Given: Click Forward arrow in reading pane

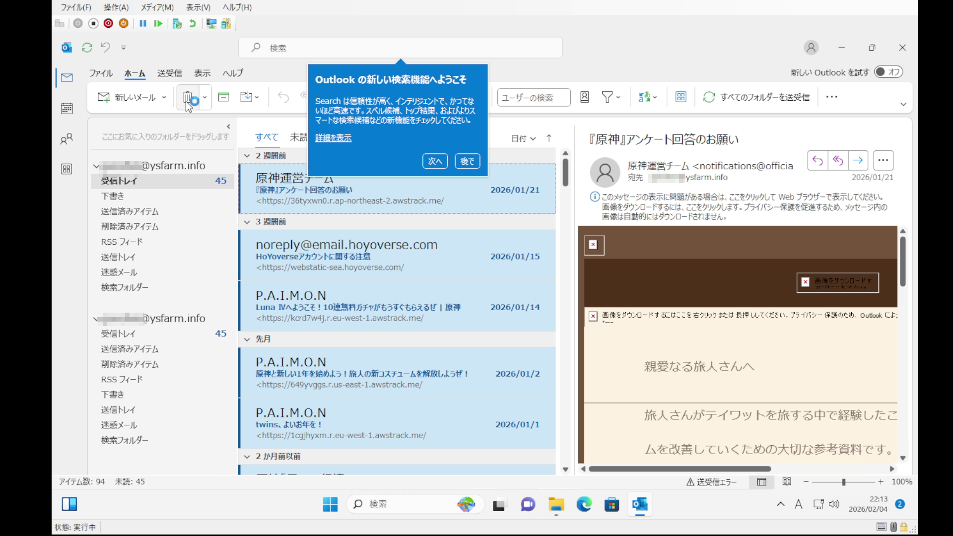Looking at the screenshot, I should (858, 160).
